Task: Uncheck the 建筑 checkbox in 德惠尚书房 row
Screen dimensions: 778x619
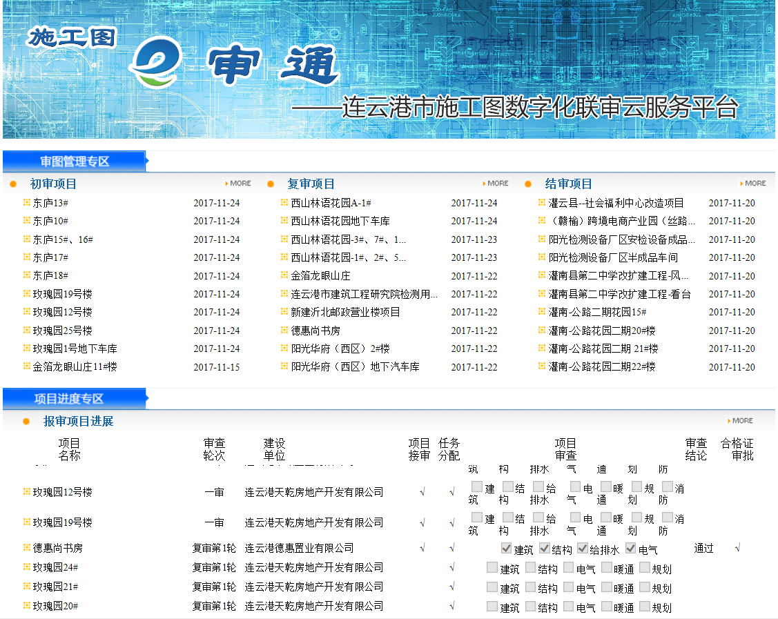Action: click(x=506, y=548)
